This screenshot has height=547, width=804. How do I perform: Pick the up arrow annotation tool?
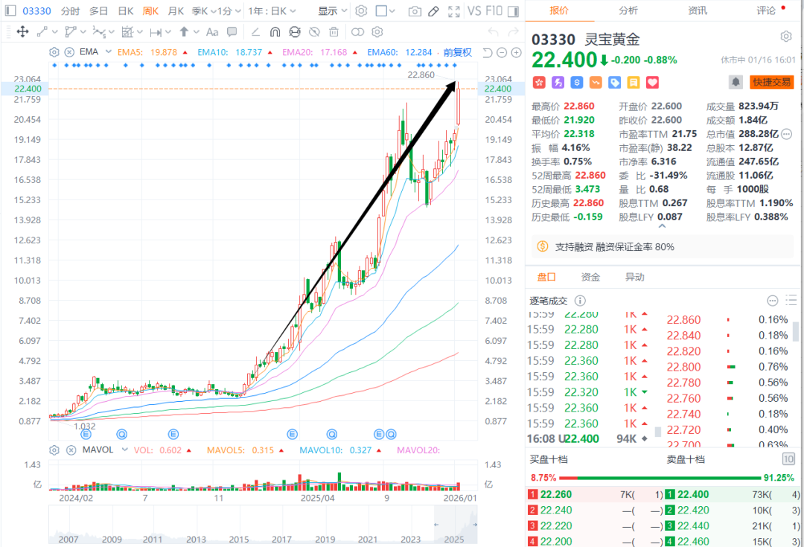click(x=184, y=32)
